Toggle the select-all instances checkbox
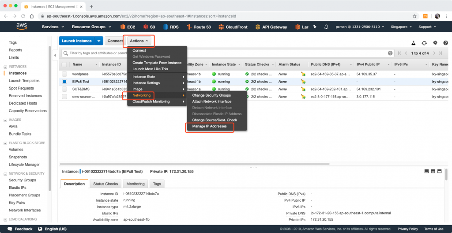Image resolution: width=452 pixels, height=233 pixels. [64, 64]
